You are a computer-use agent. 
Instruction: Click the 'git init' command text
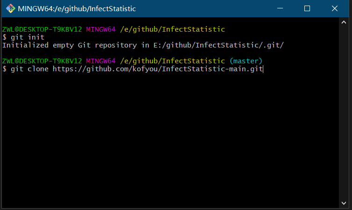click(28, 37)
